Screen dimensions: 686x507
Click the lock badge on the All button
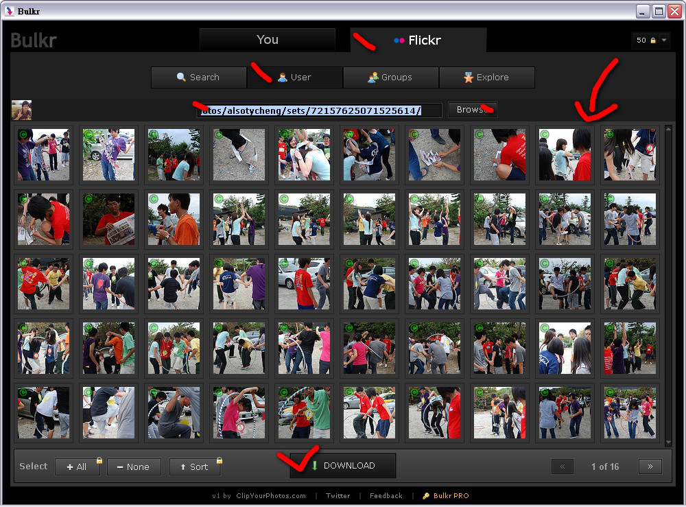tap(99, 460)
